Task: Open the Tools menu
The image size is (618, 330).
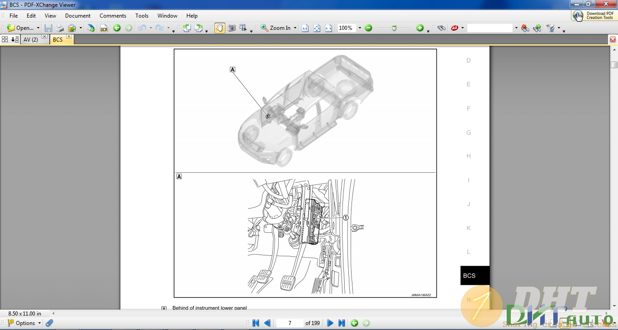Action: tap(142, 16)
